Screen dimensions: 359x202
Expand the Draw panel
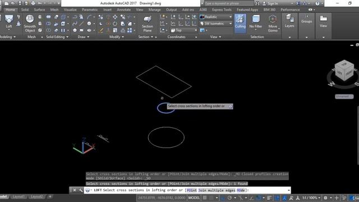tap(84, 37)
